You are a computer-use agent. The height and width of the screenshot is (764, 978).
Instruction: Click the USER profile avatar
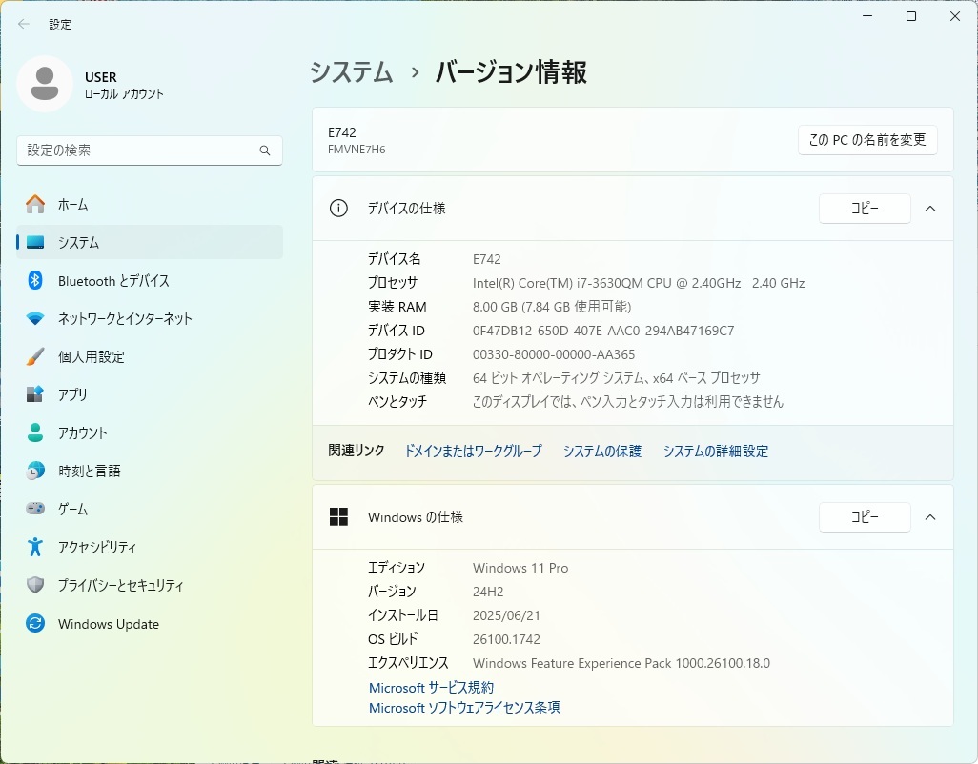(45, 84)
